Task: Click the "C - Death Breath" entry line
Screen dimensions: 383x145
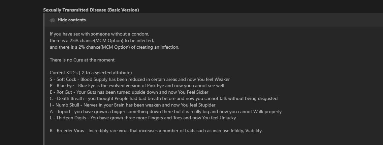Action: tap(164, 98)
